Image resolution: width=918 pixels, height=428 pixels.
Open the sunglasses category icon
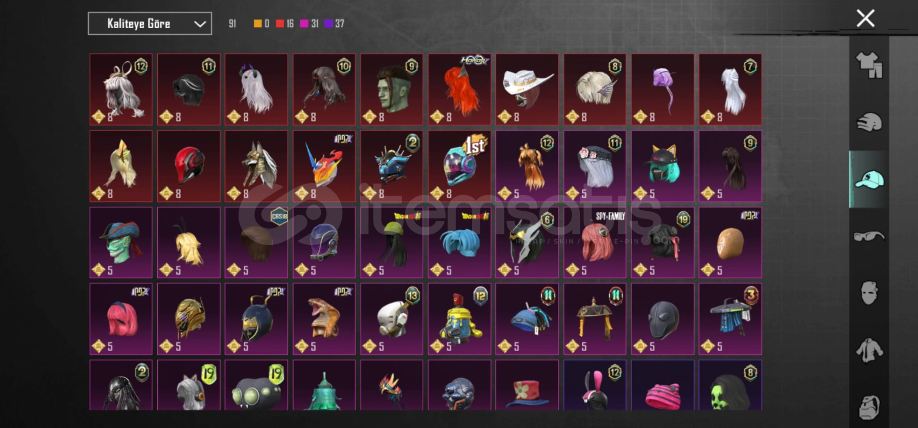[x=869, y=236]
